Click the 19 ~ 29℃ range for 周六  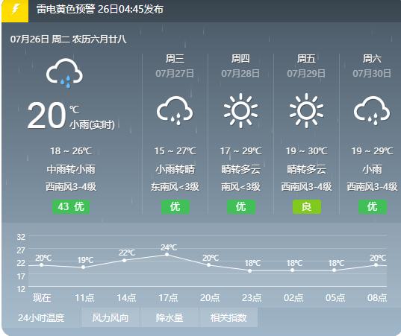(x=372, y=151)
